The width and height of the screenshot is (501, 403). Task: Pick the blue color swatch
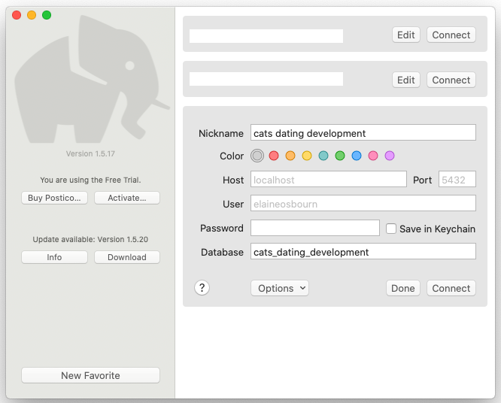click(357, 156)
